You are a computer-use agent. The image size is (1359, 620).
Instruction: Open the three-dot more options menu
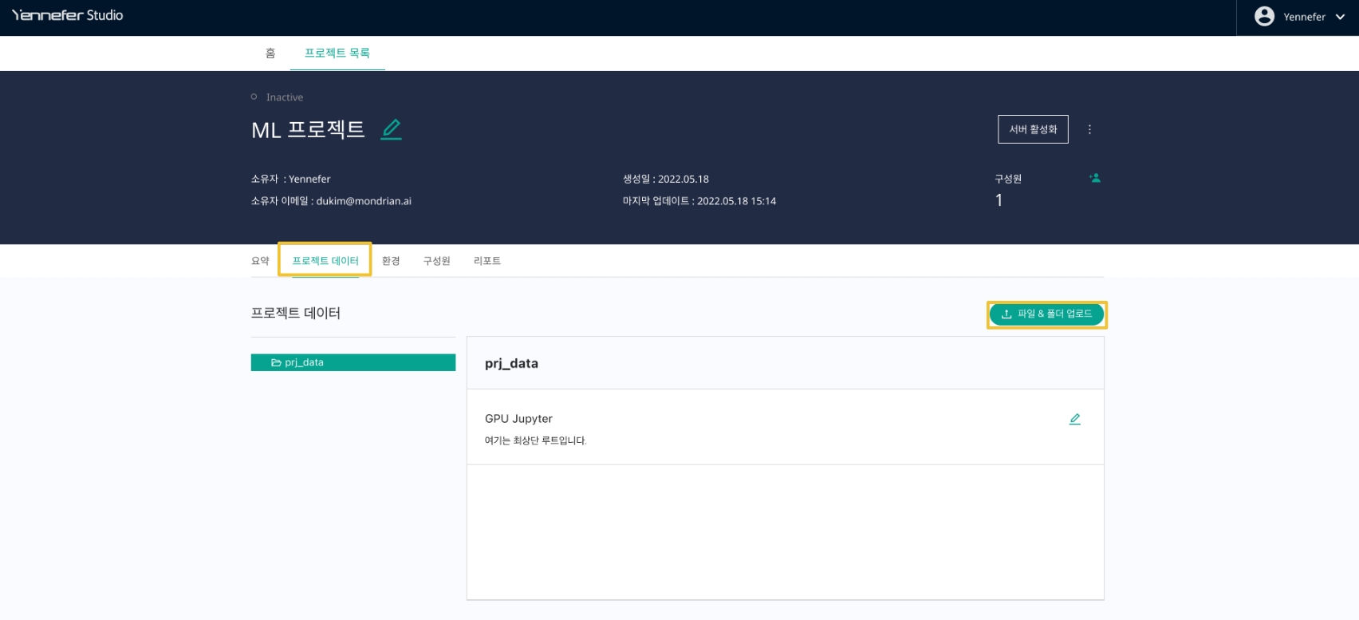(1089, 129)
